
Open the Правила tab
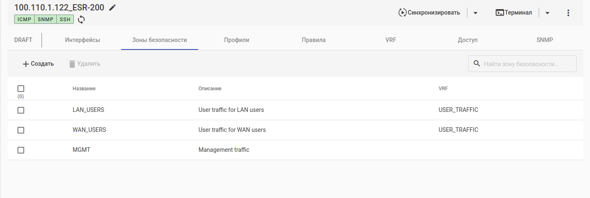tap(313, 40)
